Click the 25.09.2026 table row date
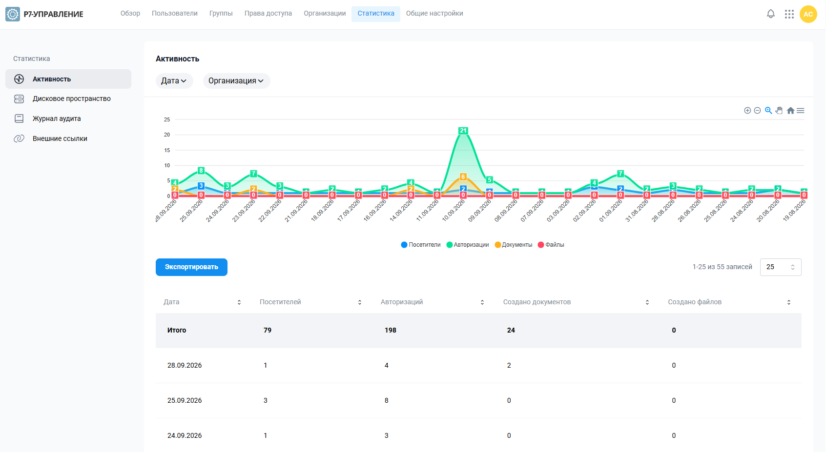 (x=185, y=401)
